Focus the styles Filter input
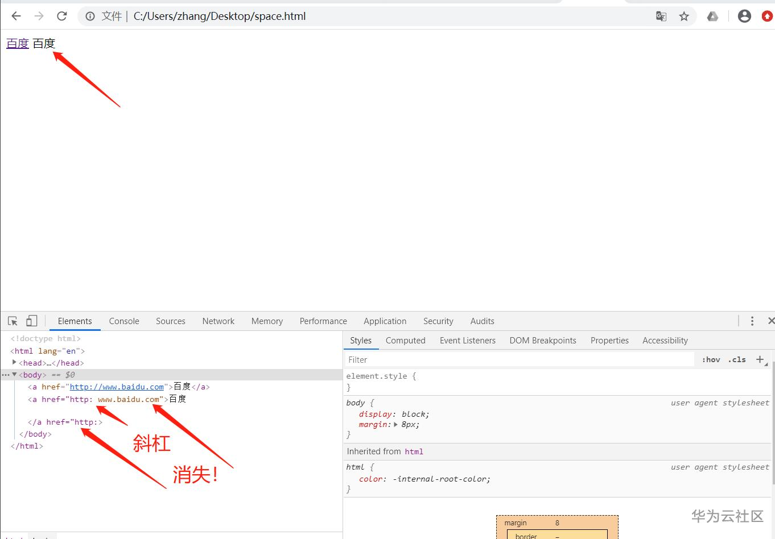775x539 pixels. pyautogui.click(x=520, y=359)
